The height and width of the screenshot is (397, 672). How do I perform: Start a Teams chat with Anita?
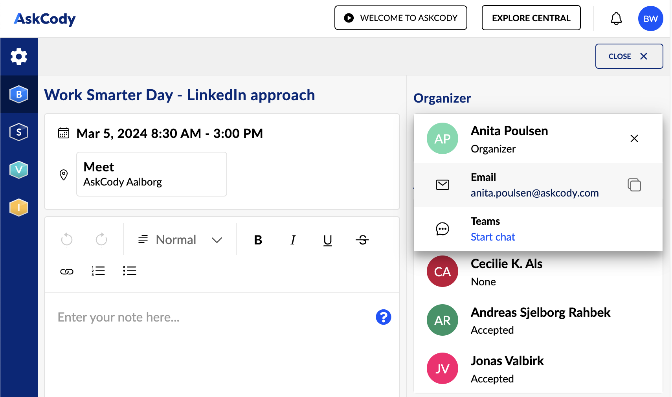(493, 237)
